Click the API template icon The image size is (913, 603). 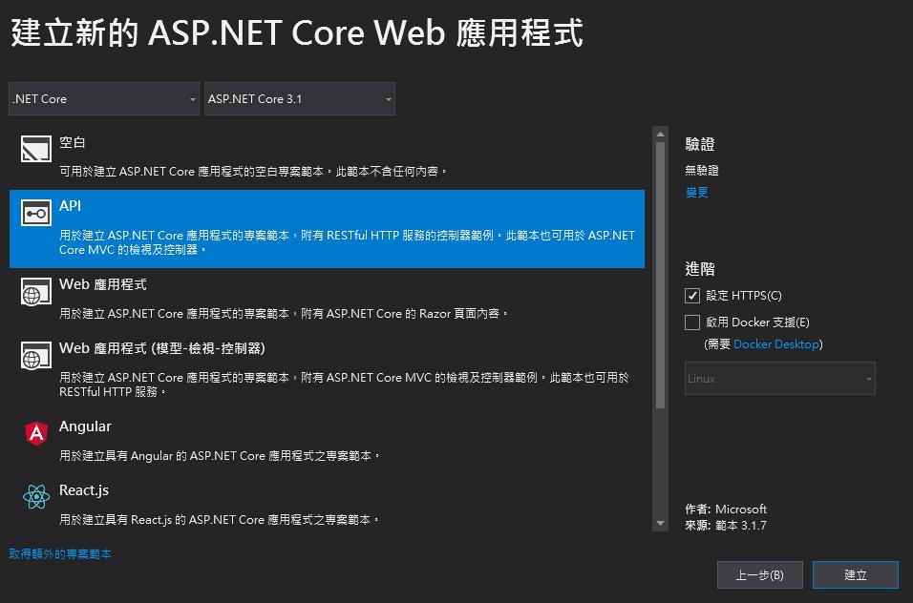[x=36, y=213]
